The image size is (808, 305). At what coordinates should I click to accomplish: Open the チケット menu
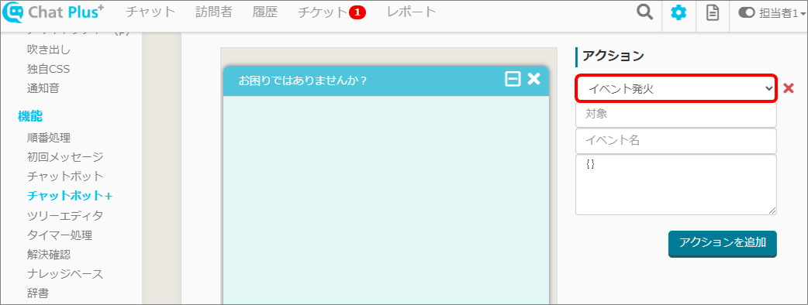(x=323, y=13)
